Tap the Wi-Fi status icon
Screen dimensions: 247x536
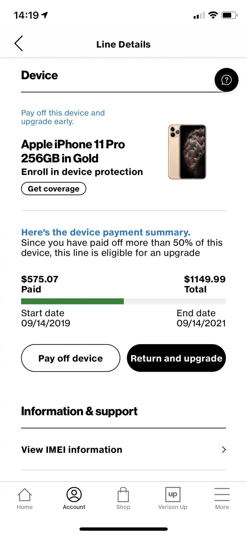[213, 15]
